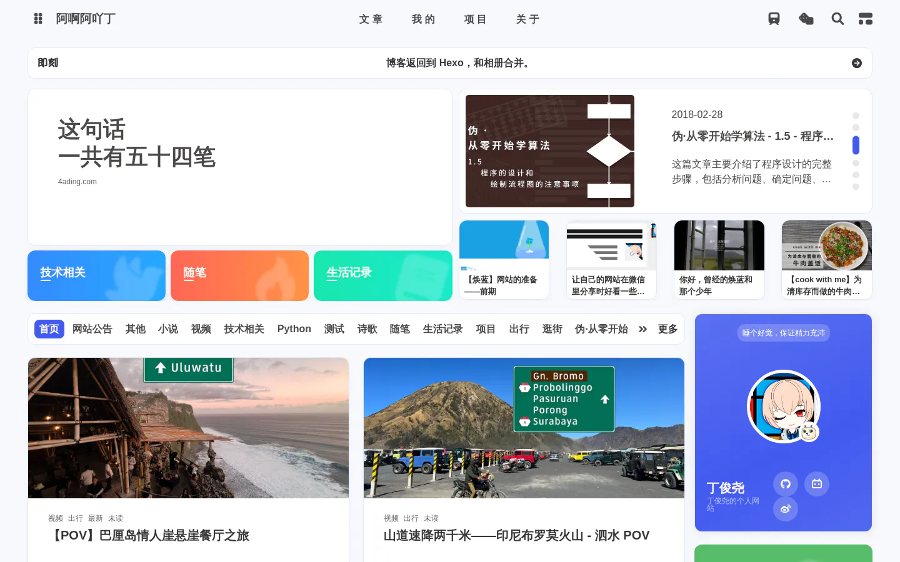
Task: Open the 伪·从零开始学算法 1.5 carousel cover
Action: click(550, 151)
